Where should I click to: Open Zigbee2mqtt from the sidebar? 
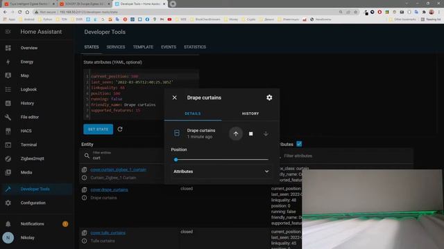point(33,158)
